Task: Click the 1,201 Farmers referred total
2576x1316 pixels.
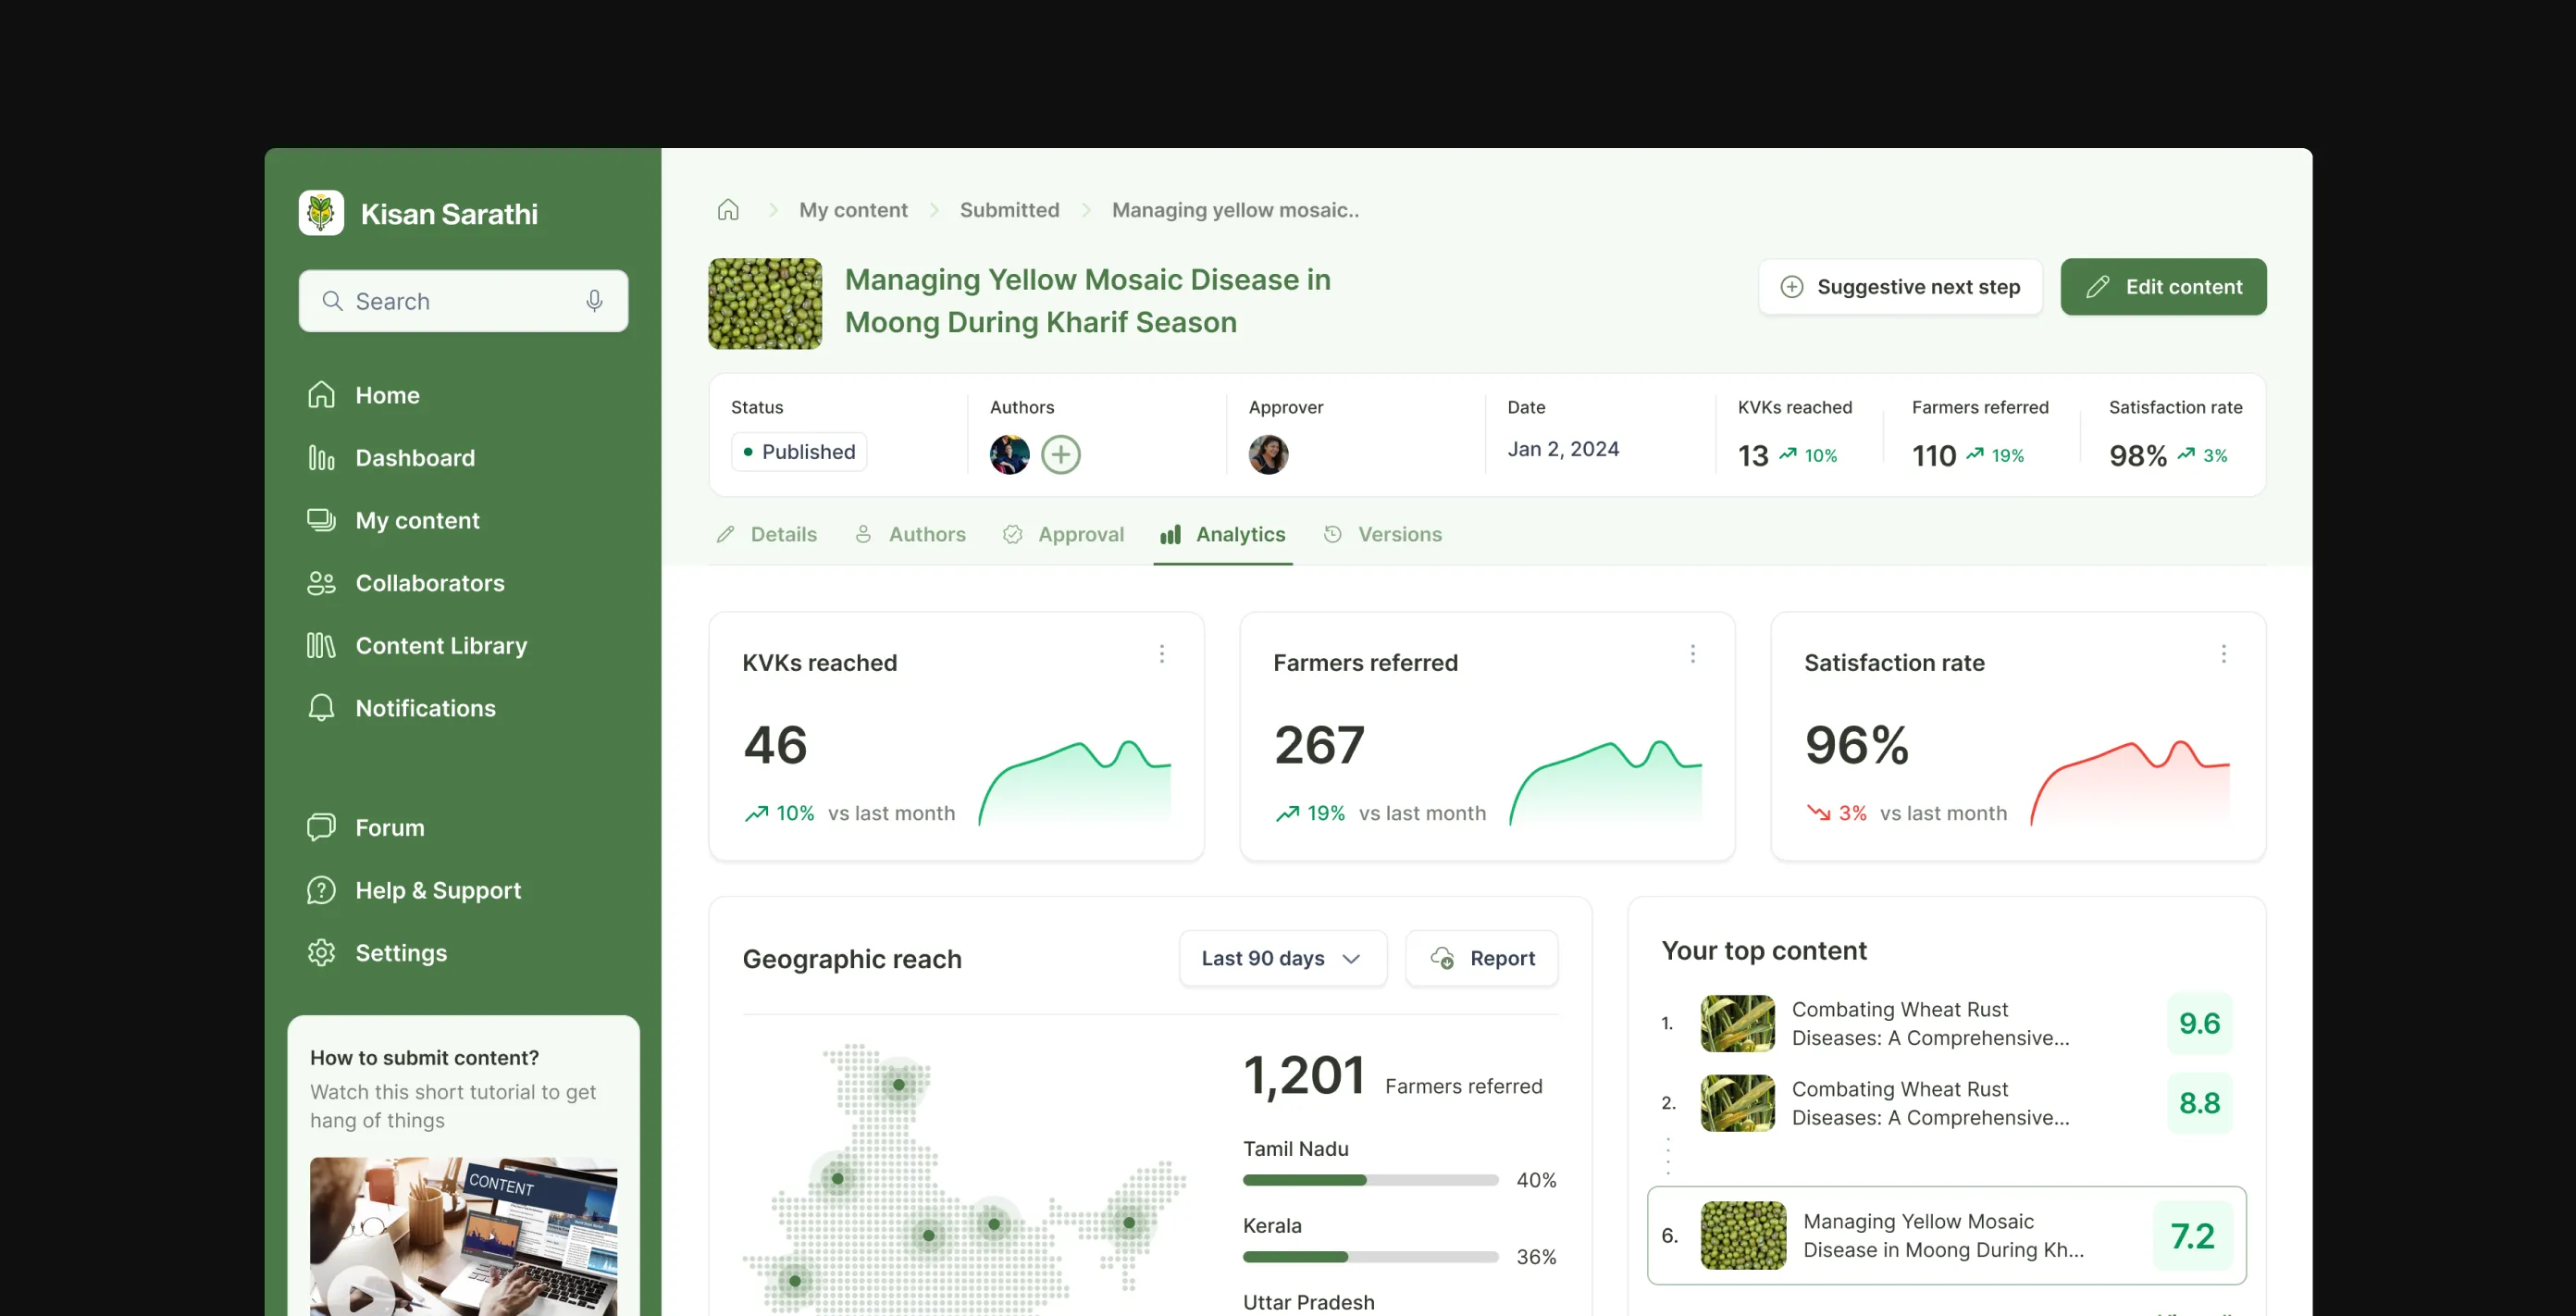Action: 1392,1077
